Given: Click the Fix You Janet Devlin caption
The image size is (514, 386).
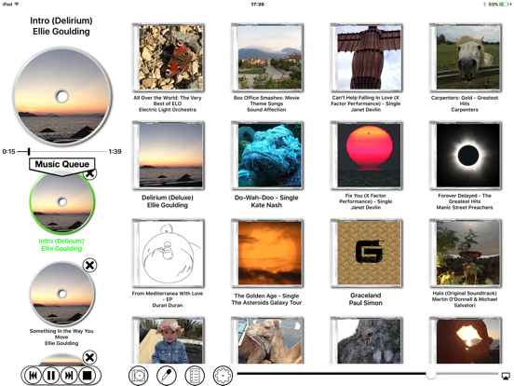Looking at the screenshot, I should click(x=366, y=201).
